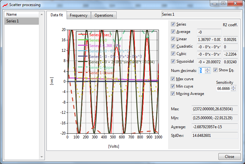The width and height of the screenshot is (245, 164).
Task: Select the Data fit tab
Action: 57,15
